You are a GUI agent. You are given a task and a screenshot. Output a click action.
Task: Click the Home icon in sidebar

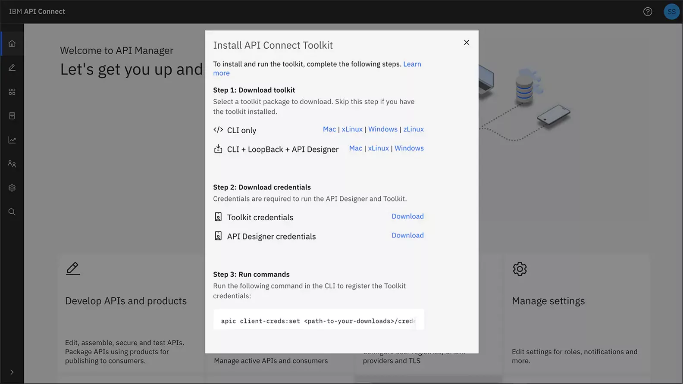[12, 44]
